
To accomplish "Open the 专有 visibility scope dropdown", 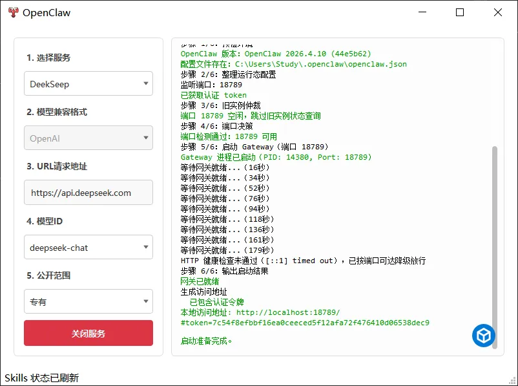I will click(x=88, y=301).
